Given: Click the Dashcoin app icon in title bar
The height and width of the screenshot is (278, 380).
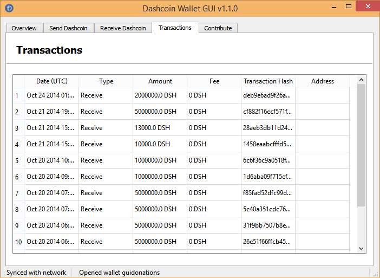Looking at the screenshot, I should tap(9, 8).
